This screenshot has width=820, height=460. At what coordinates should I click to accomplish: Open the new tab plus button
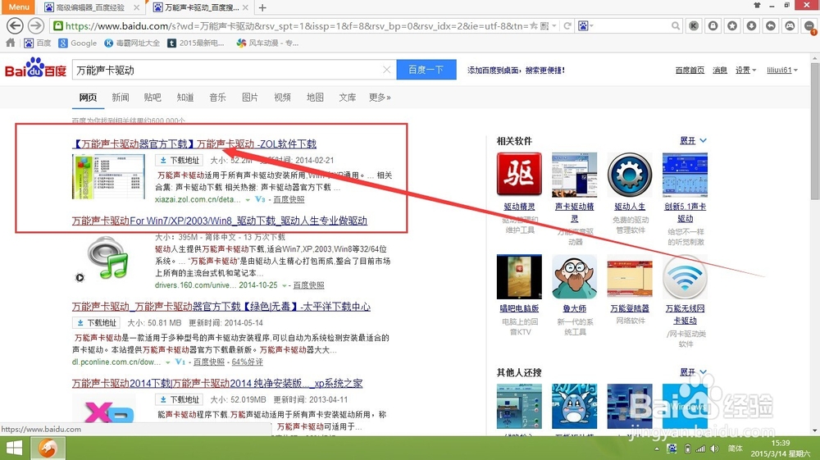[262, 7]
